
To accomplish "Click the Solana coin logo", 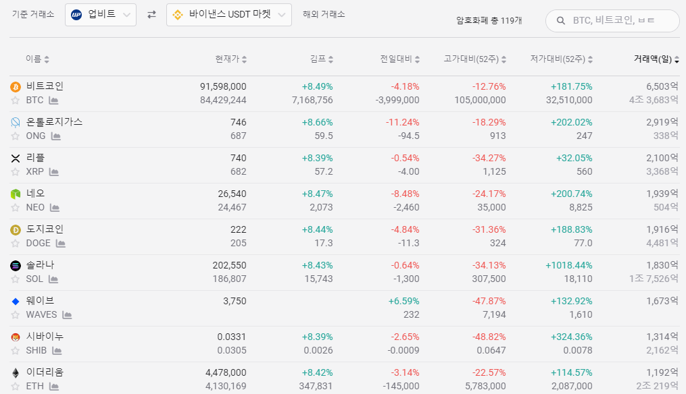I will pos(16,266).
